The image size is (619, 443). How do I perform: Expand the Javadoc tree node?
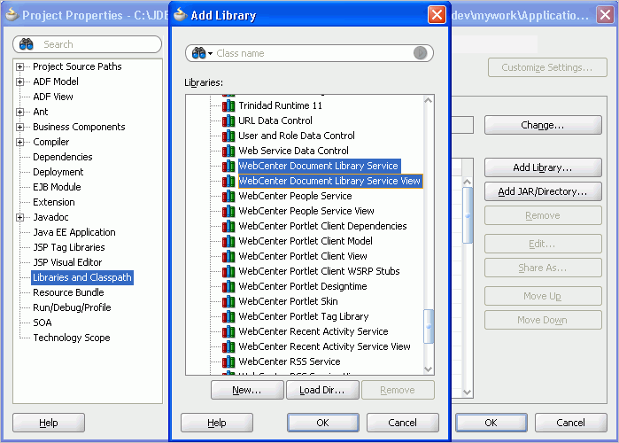click(19, 218)
